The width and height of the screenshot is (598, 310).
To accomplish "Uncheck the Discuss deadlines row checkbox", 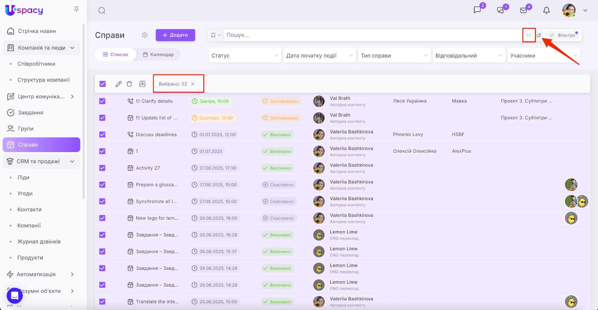I will tap(102, 134).
